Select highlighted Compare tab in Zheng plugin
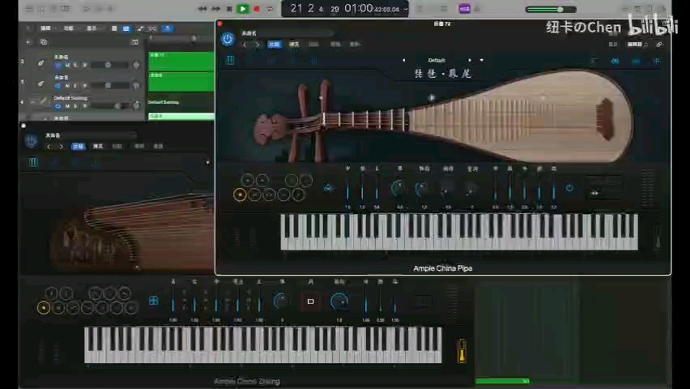The height and width of the screenshot is (389, 690). coord(78,146)
